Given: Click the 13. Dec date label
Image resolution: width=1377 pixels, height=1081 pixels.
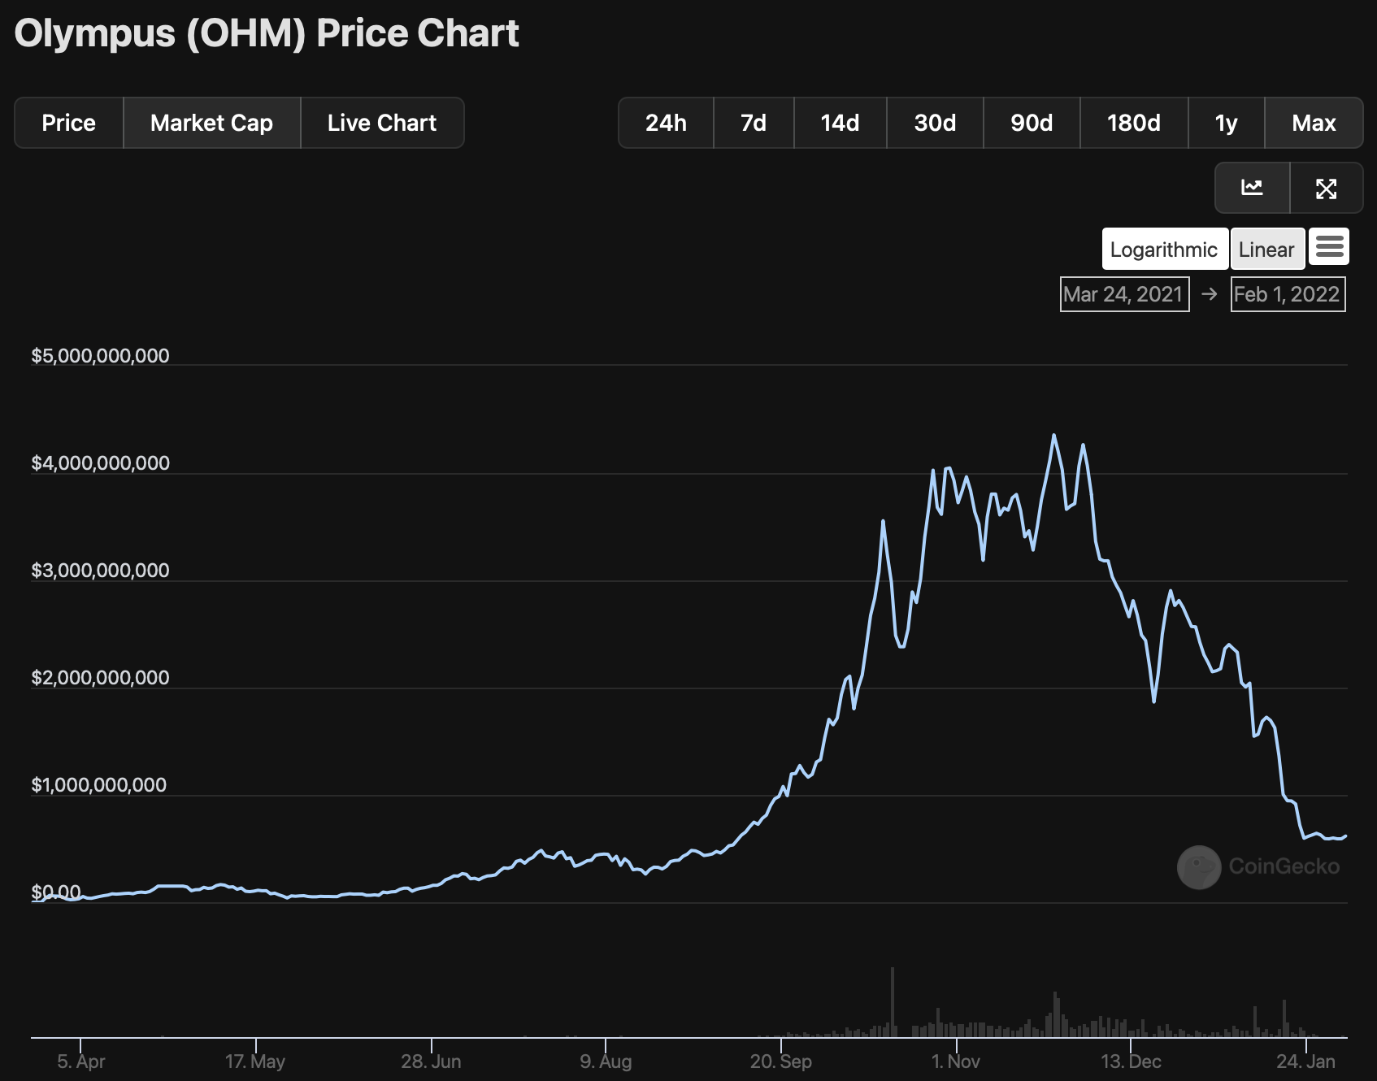Looking at the screenshot, I should click(1131, 1061).
